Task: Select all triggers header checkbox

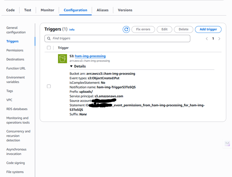Action: tap(49, 48)
